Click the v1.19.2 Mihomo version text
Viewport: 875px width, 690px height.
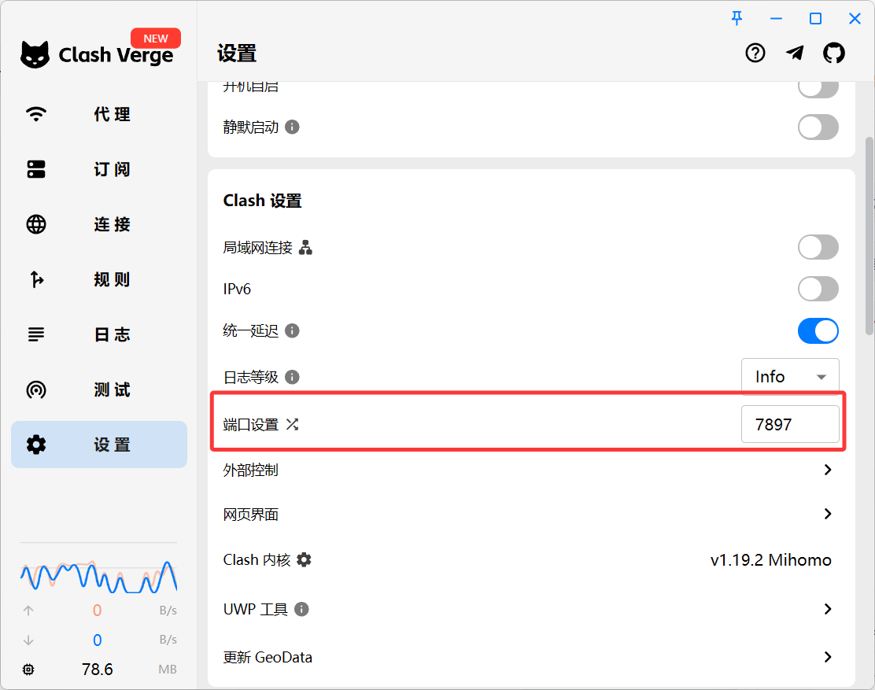tap(770, 559)
